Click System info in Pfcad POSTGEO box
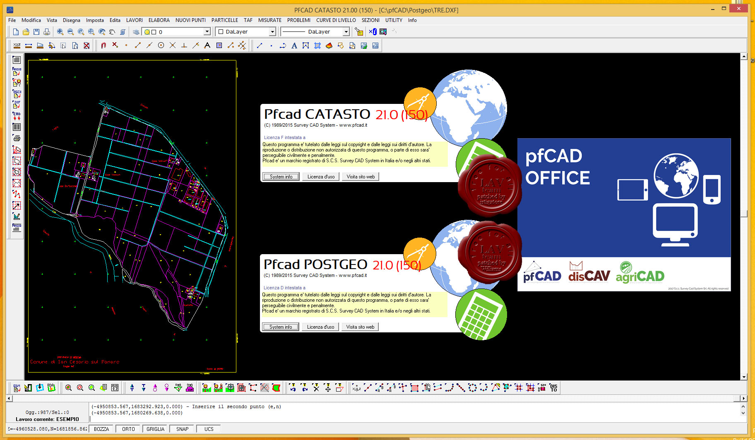755x440 pixels. click(281, 327)
